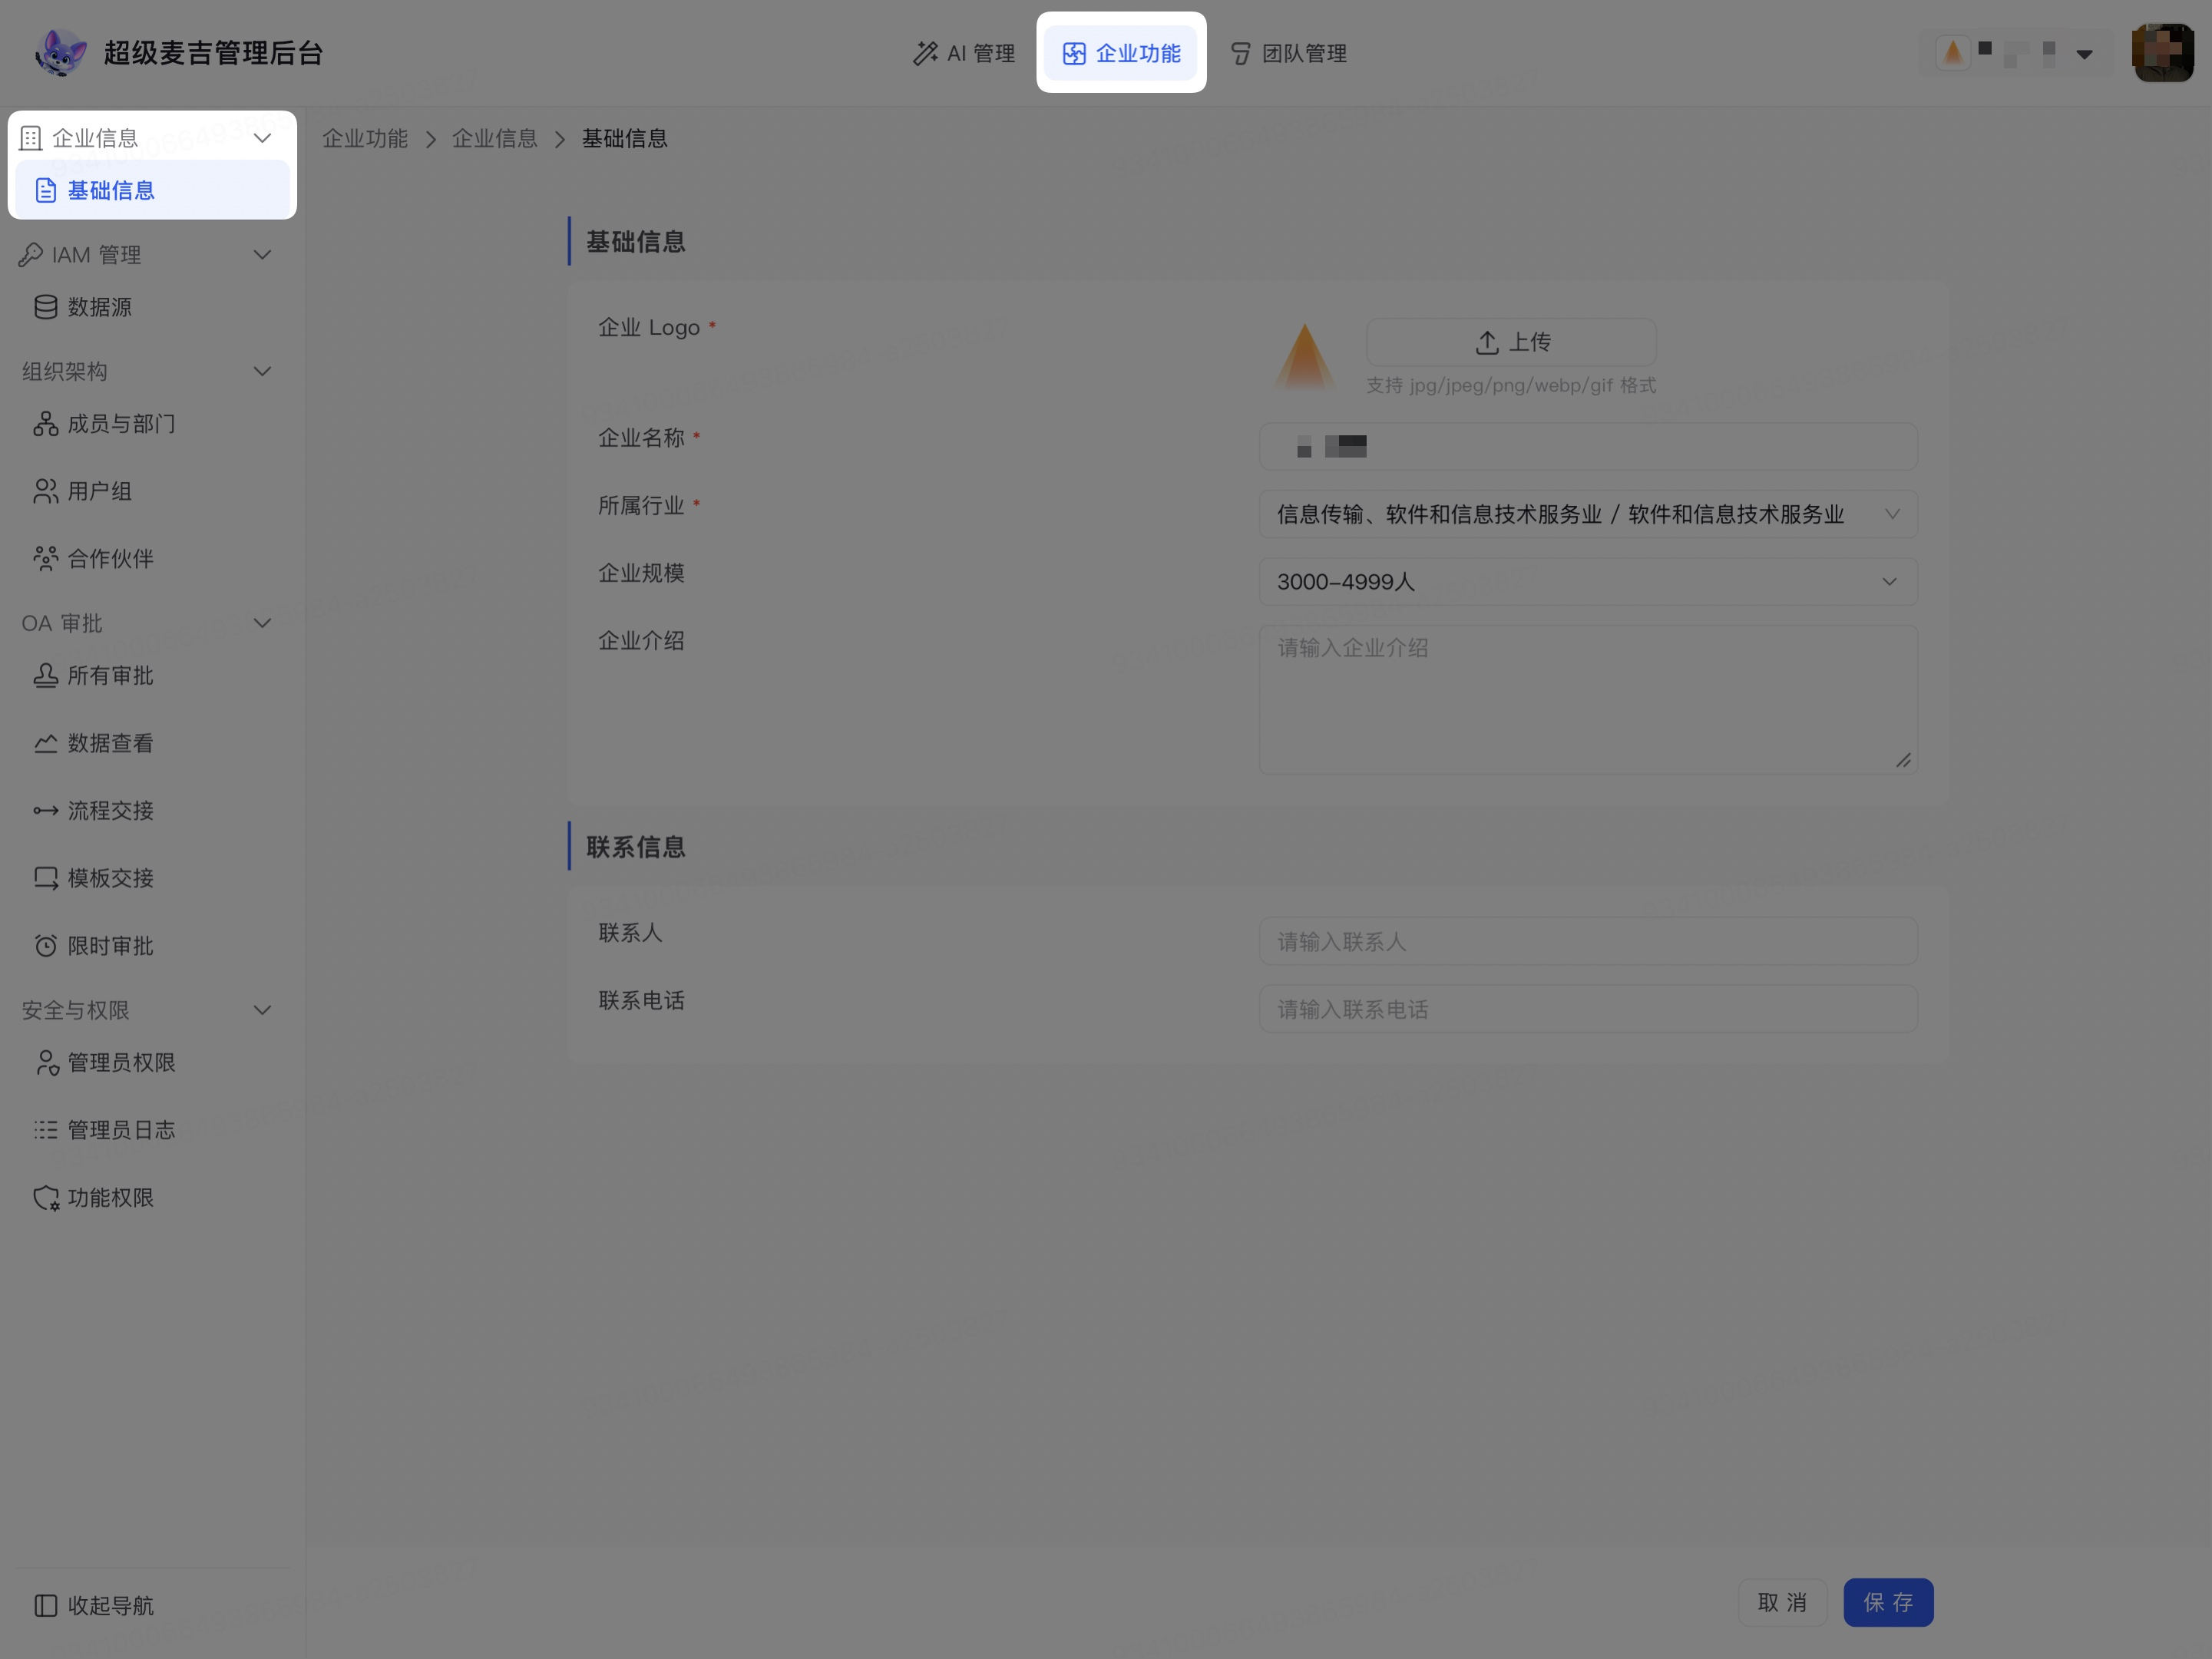Click the AI 管理 magic wand icon
The image size is (2212, 1659).
925,53
